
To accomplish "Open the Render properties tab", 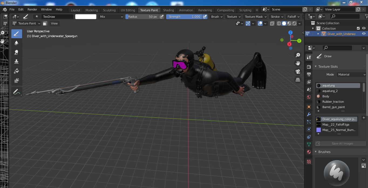I will coord(309,67).
